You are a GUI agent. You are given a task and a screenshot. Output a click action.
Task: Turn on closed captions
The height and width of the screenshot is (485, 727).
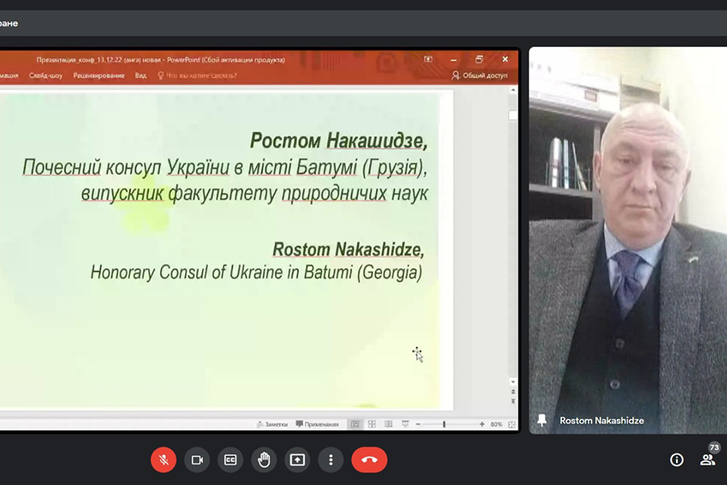tap(230, 460)
